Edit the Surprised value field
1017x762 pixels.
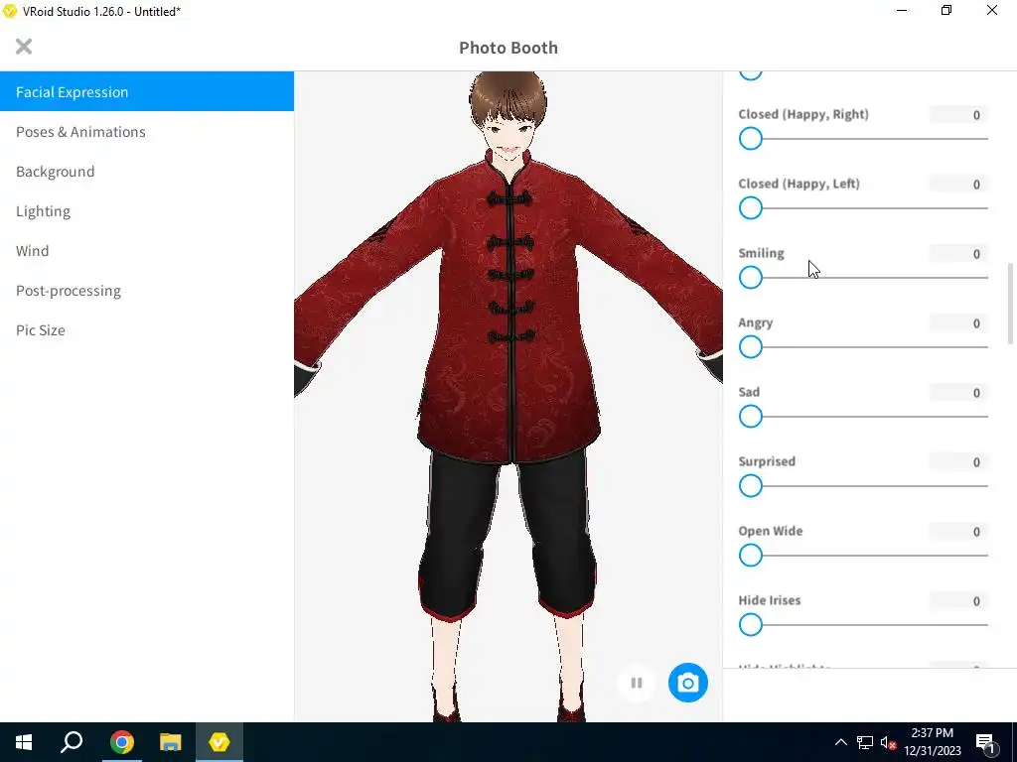tap(958, 462)
